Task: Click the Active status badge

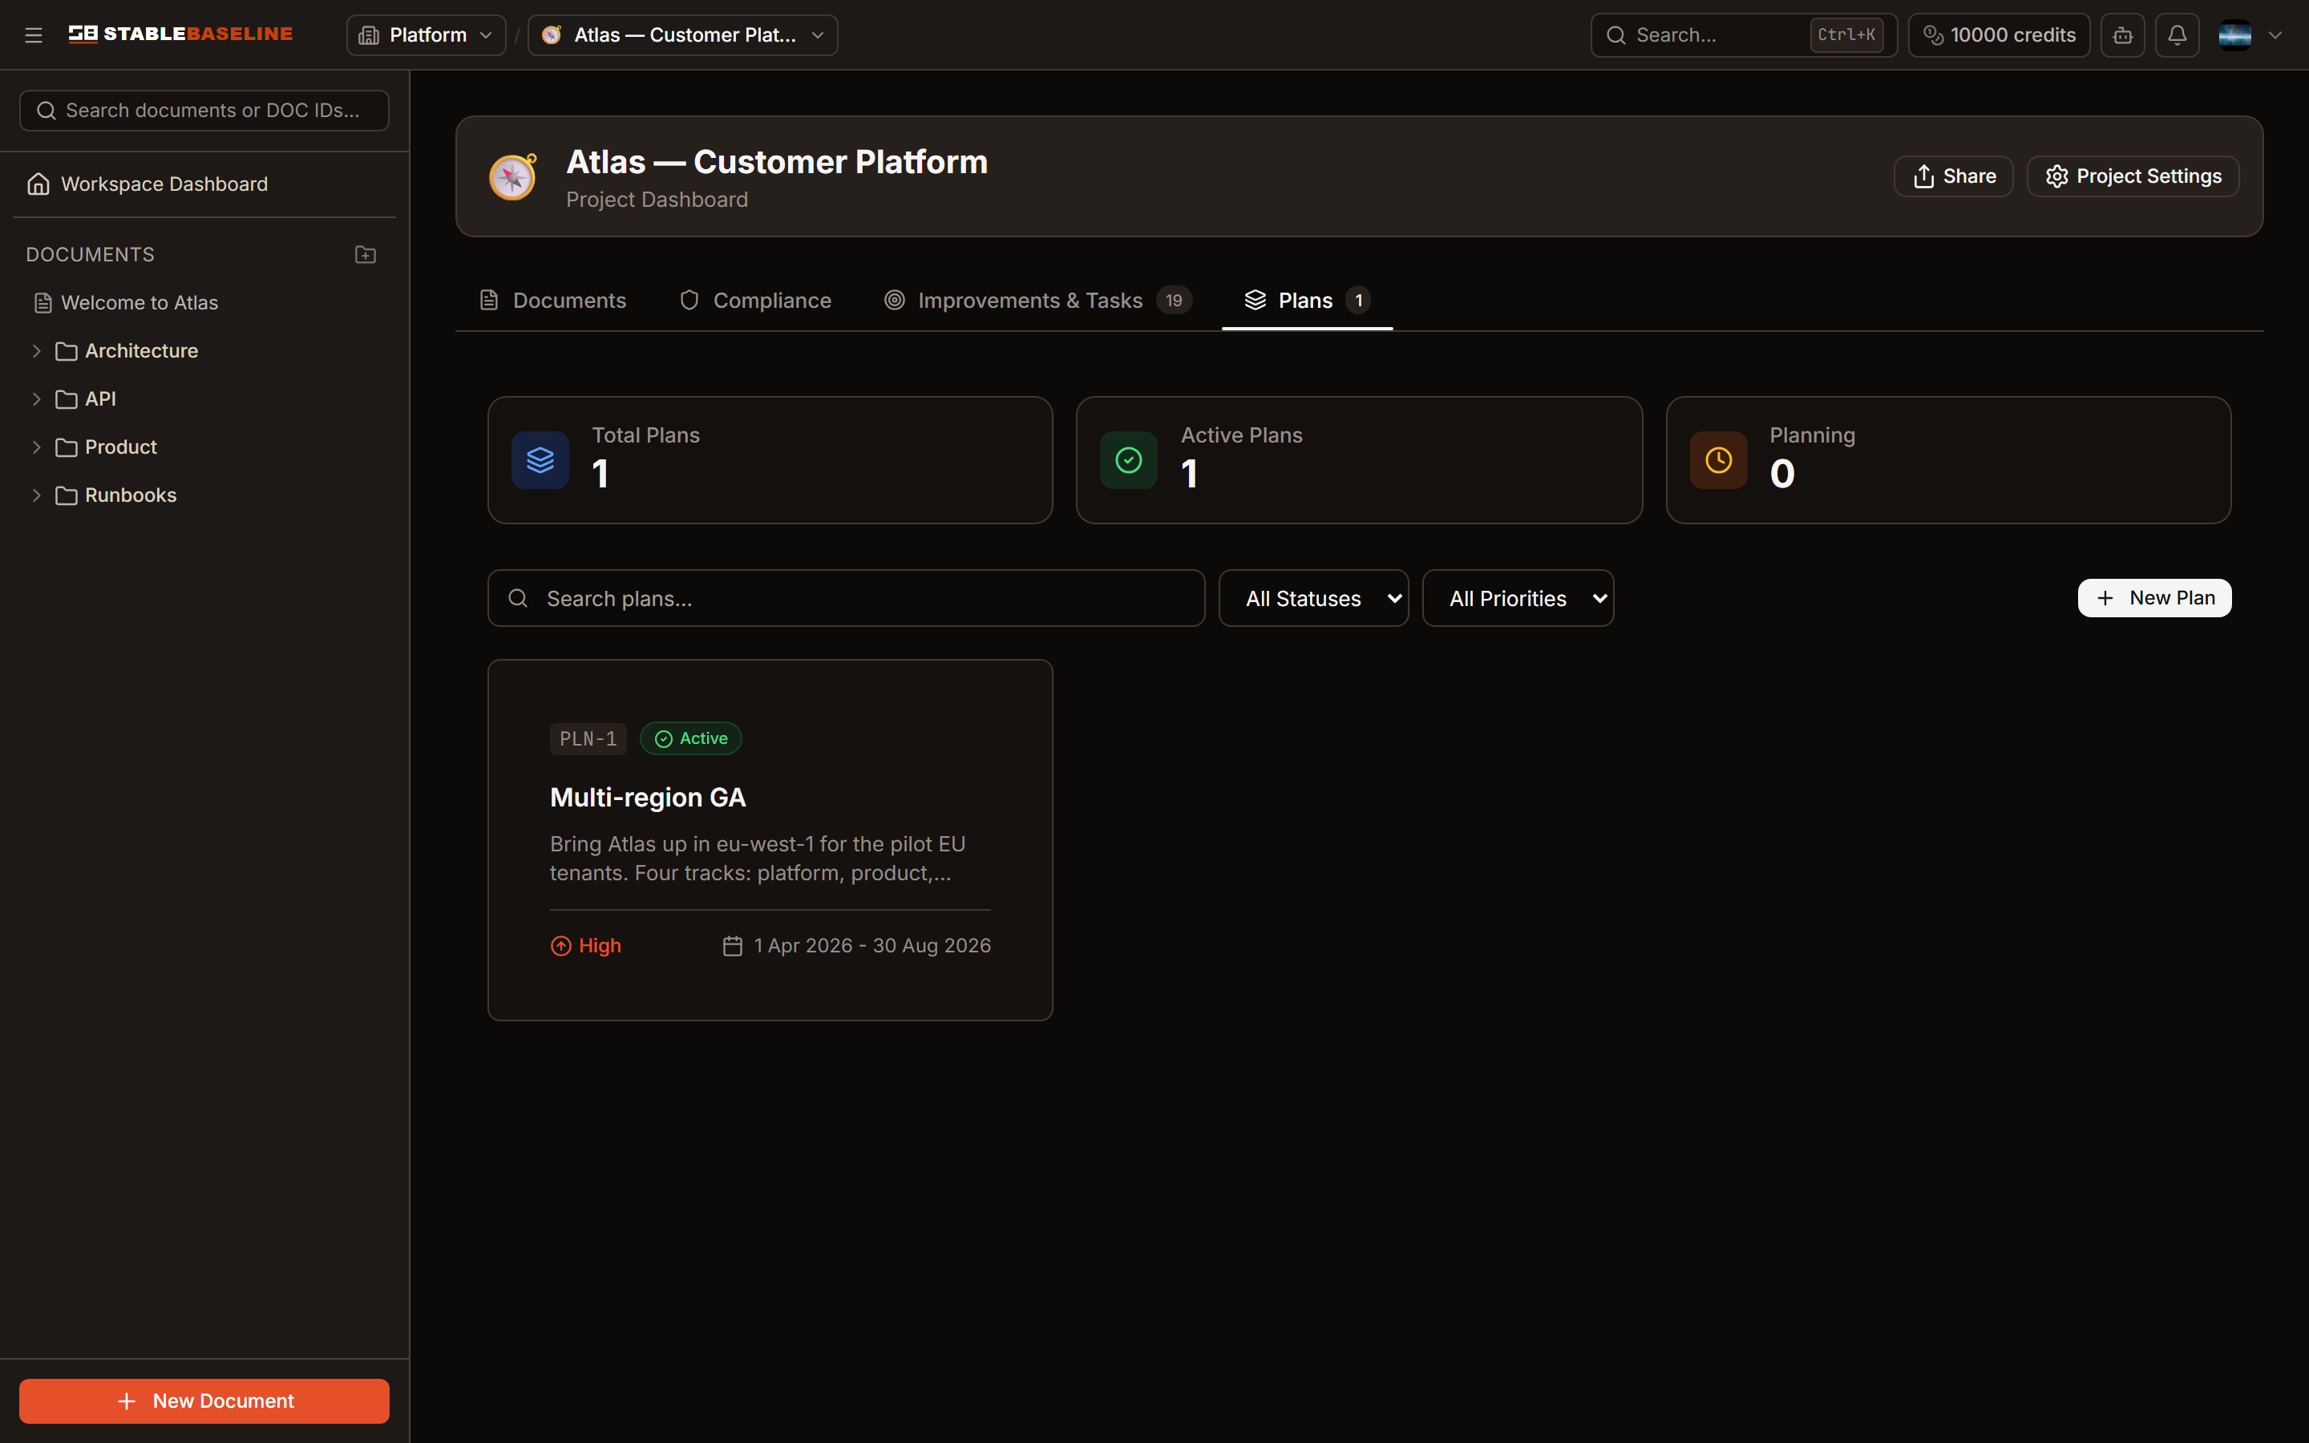Action: 691,738
